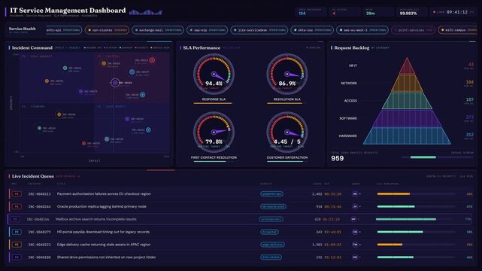Click the P2 badge of INC-0048222
The width and height of the screenshot is (482, 271).
coord(17,245)
